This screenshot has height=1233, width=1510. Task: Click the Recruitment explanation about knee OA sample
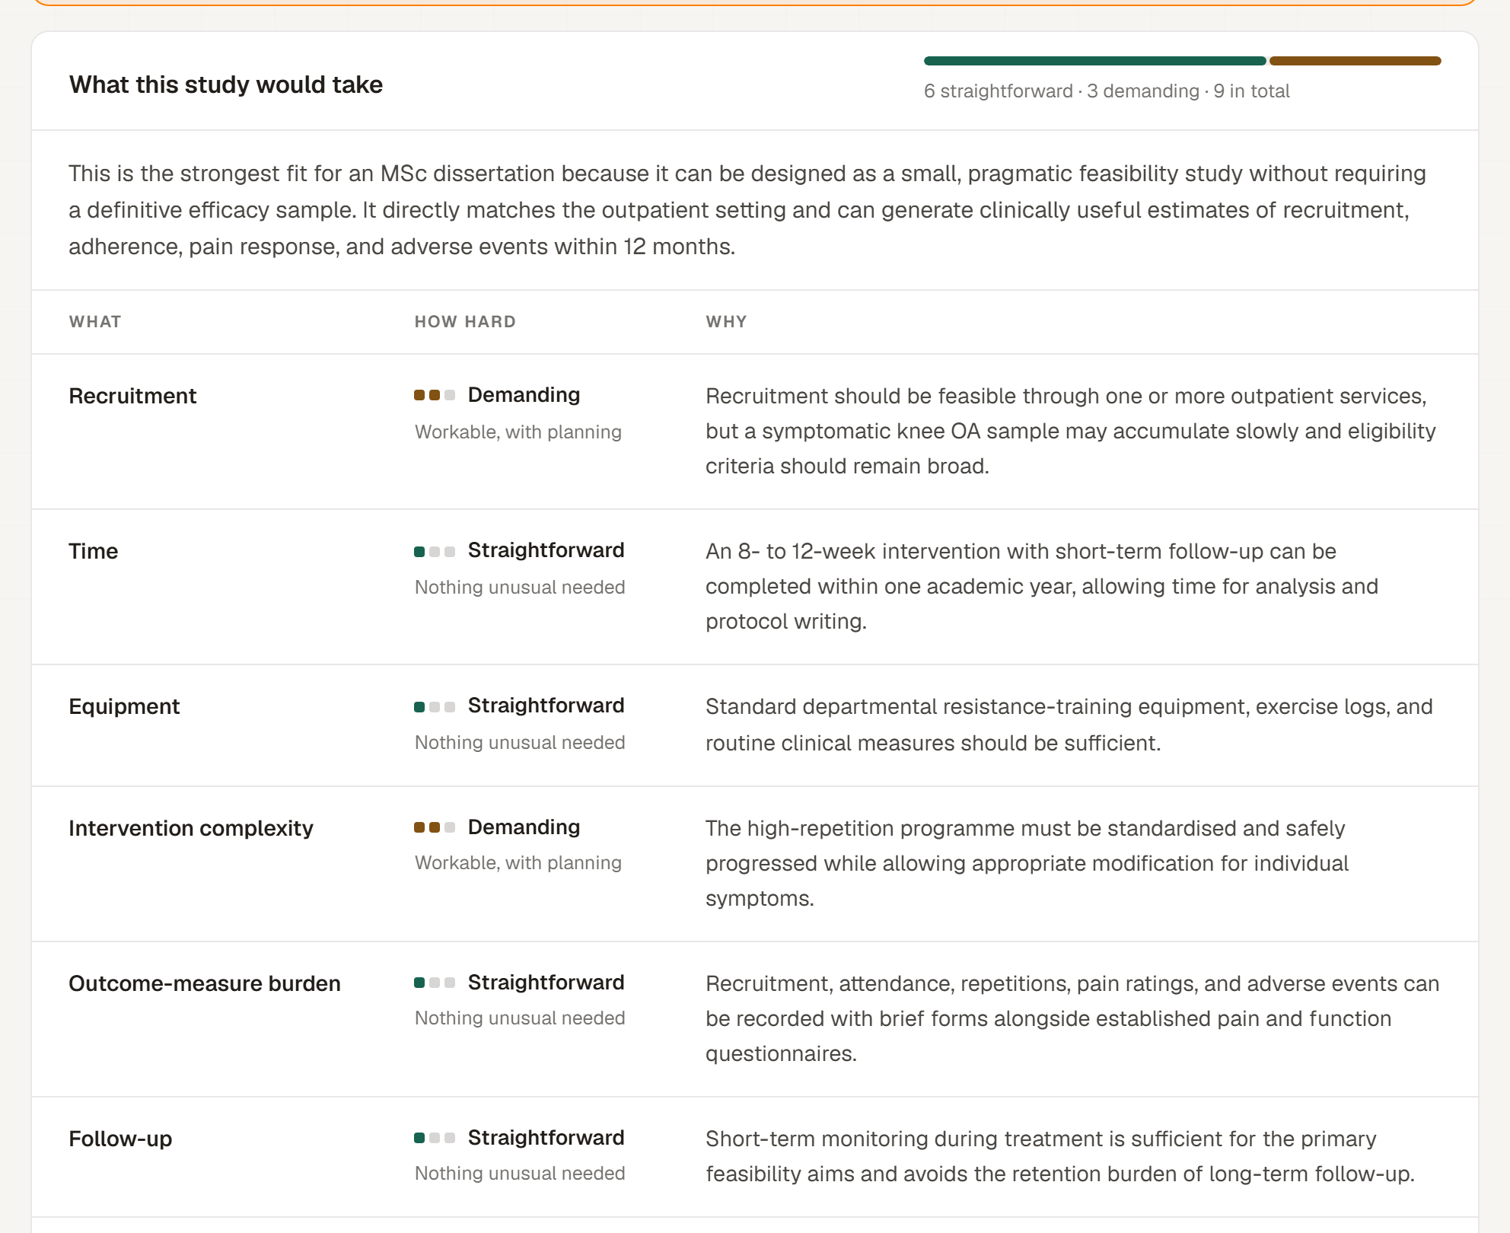tap(1071, 431)
